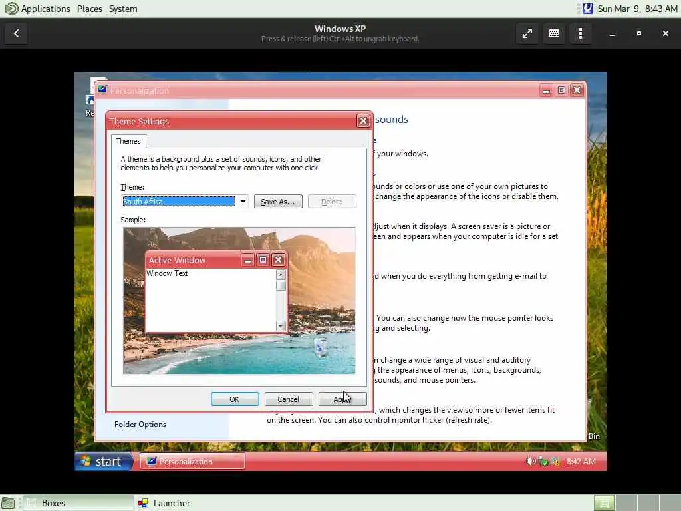Click the Launcher item in host taskbar
681x511 pixels.
pos(164,503)
